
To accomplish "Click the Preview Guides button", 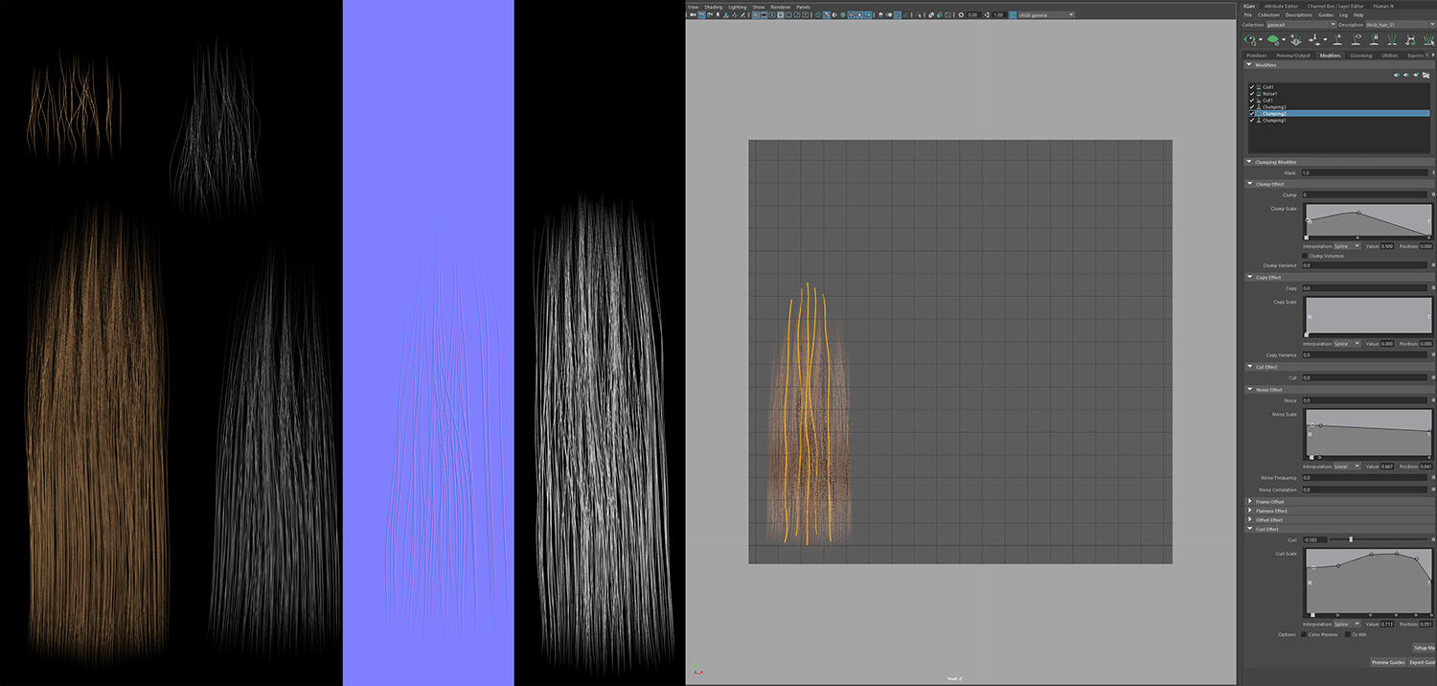I will click(x=1388, y=662).
